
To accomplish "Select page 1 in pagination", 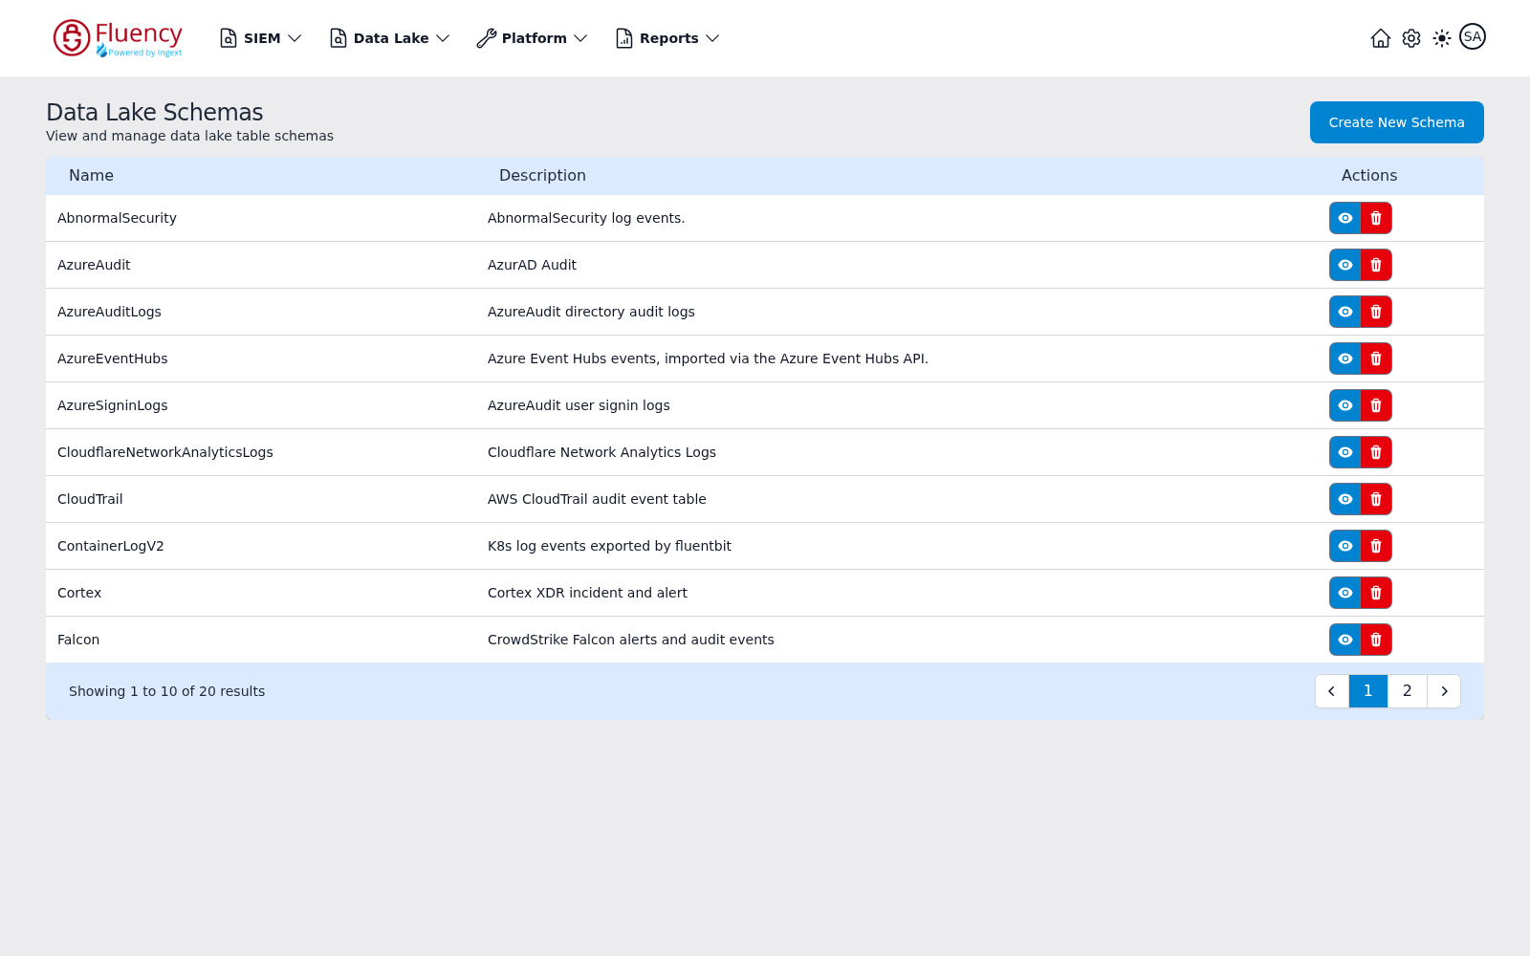I will [x=1368, y=691].
